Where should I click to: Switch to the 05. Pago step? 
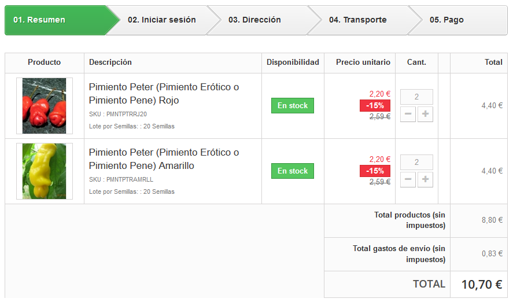[446, 20]
